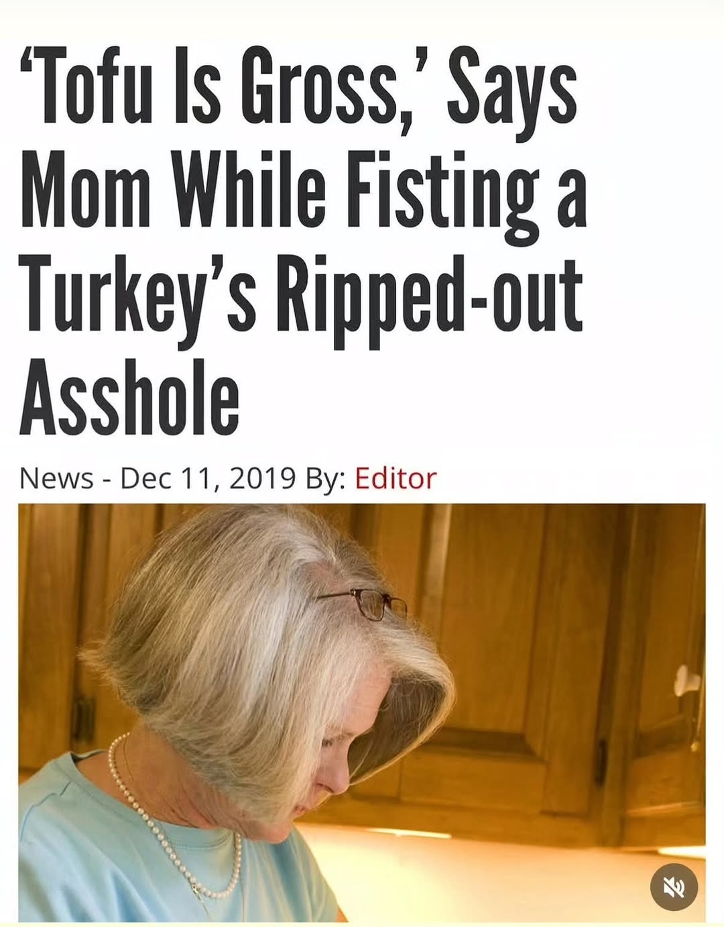
Task: Open the Editor author link
Action: pyautogui.click(x=396, y=479)
